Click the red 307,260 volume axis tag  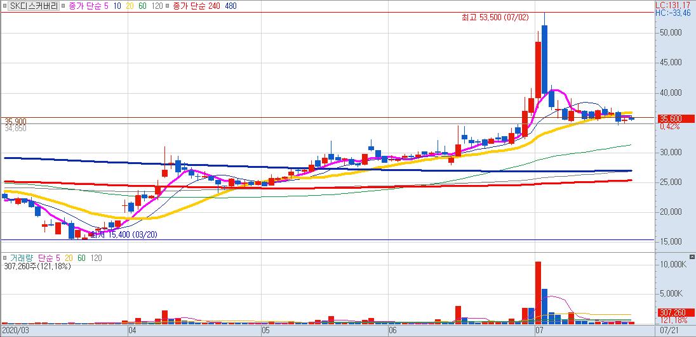pyautogui.click(x=675, y=312)
